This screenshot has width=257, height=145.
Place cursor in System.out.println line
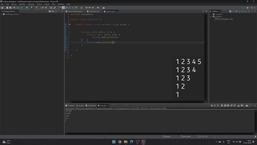click(101, 42)
